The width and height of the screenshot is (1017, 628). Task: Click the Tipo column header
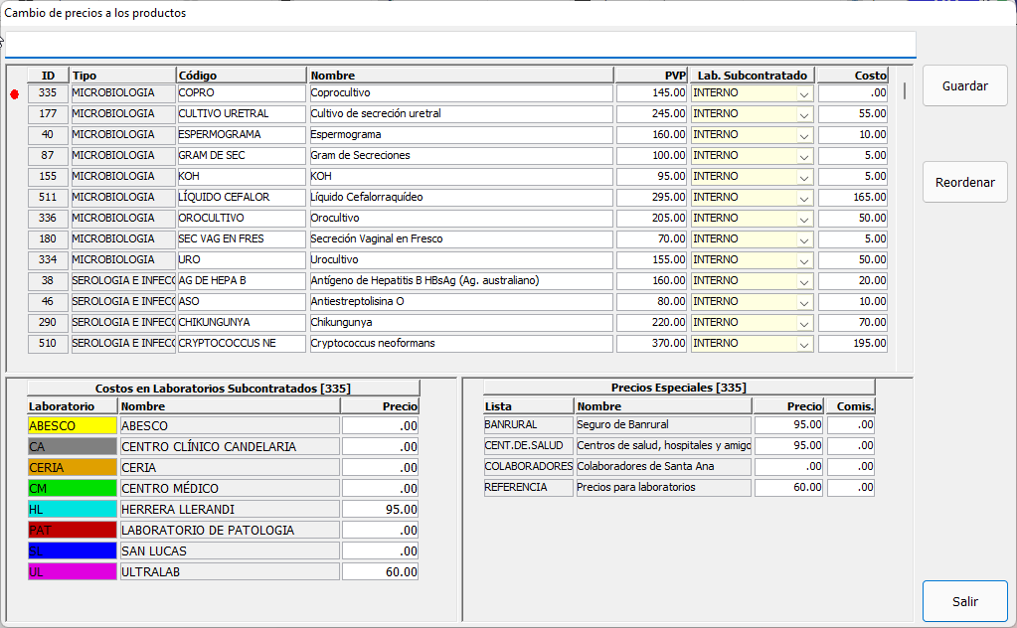122,76
